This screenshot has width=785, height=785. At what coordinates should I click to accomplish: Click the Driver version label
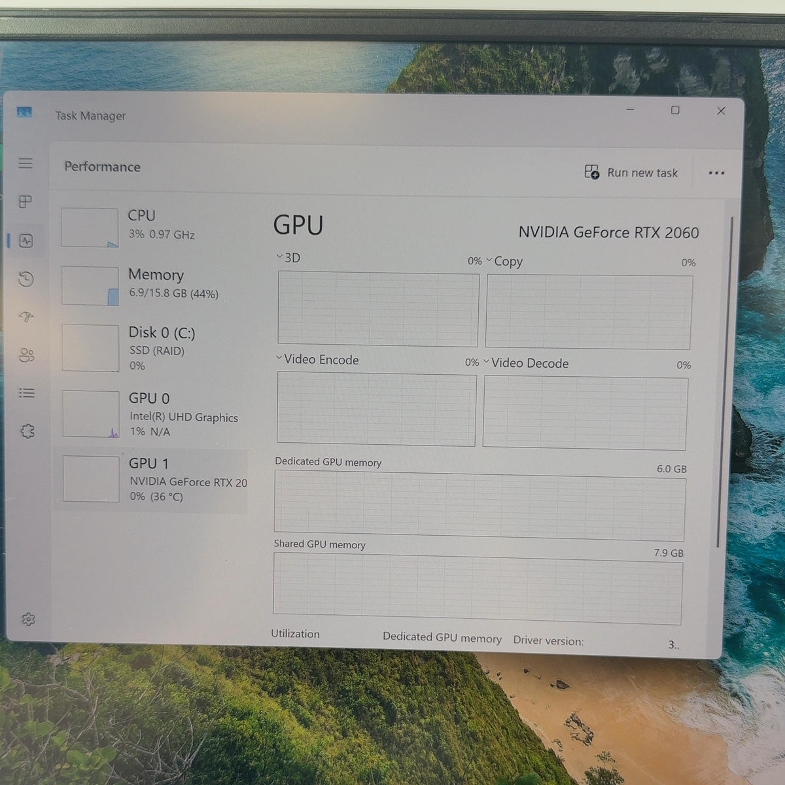(548, 641)
